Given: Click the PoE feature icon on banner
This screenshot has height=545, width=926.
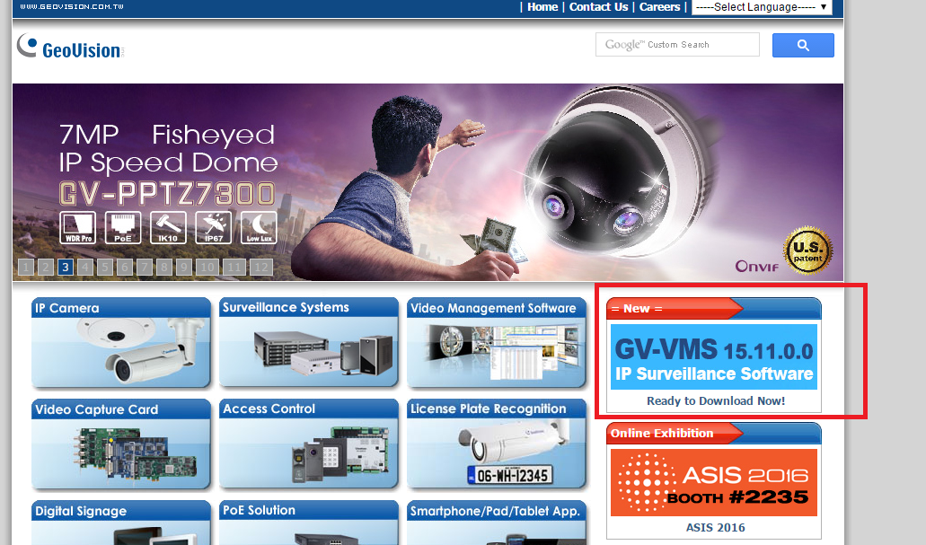Looking at the screenshot, I should (123, 227).
